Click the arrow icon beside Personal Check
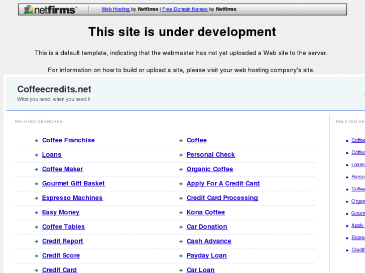This screenshot has height=273, width=365. pyautogui.click(x=181, y=155)
